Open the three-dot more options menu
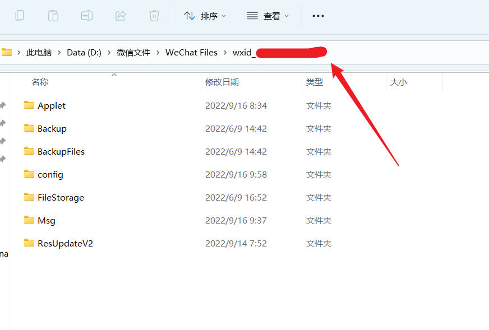This screenshot has height=330, width=489. 318,16
